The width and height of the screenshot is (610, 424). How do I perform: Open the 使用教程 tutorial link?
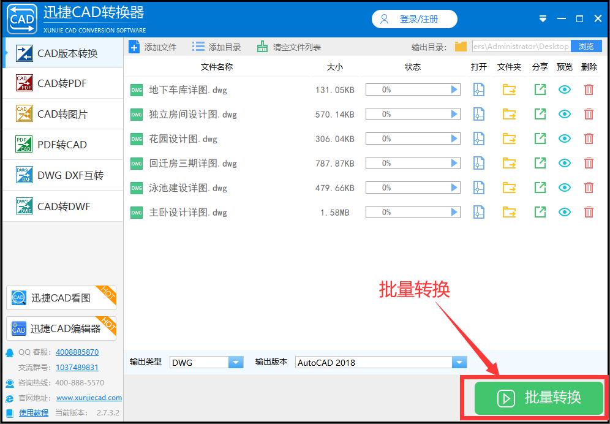coord(32,412)
